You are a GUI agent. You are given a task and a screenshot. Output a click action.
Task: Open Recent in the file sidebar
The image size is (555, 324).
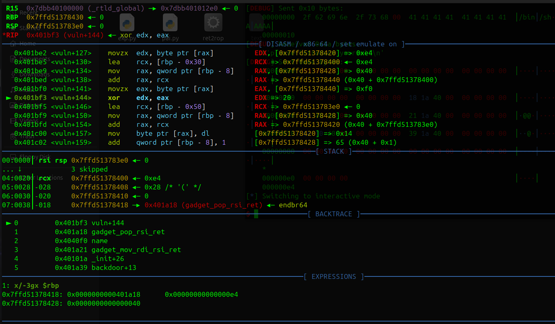28,13
